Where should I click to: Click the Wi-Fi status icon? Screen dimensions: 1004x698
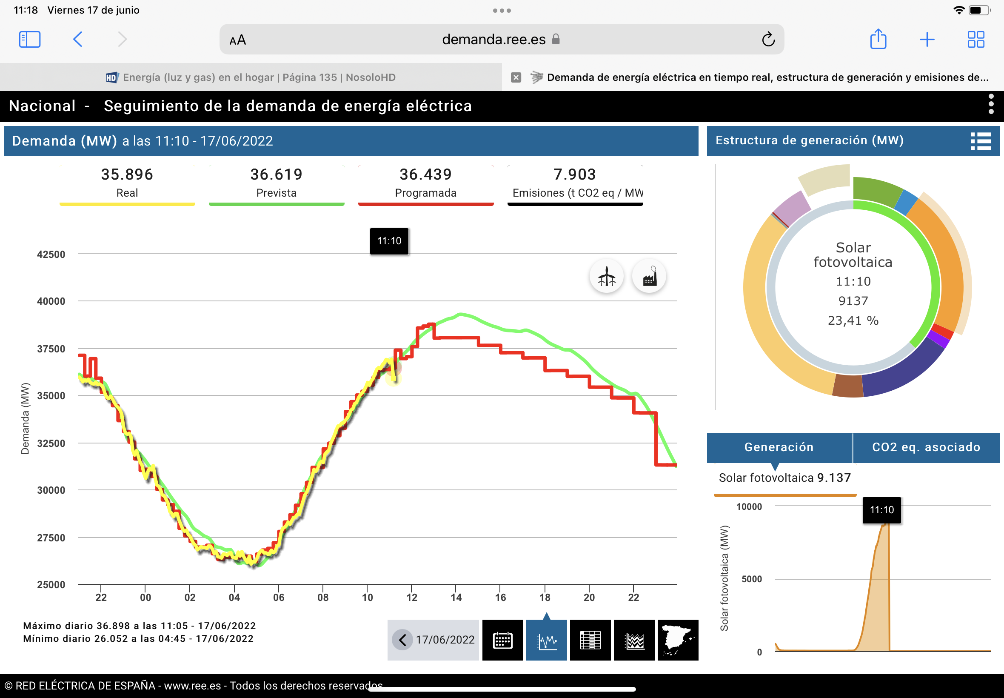(x=959, y=10)
